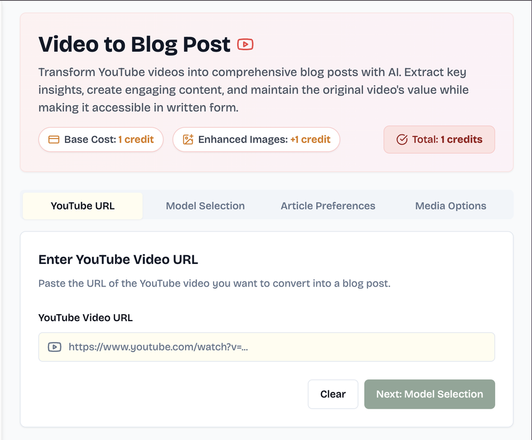Image resolution: width=532 pixels, height=440 pixels.
Task: Click the Total: 1 credits badge
Action: [x=439, y=140]
